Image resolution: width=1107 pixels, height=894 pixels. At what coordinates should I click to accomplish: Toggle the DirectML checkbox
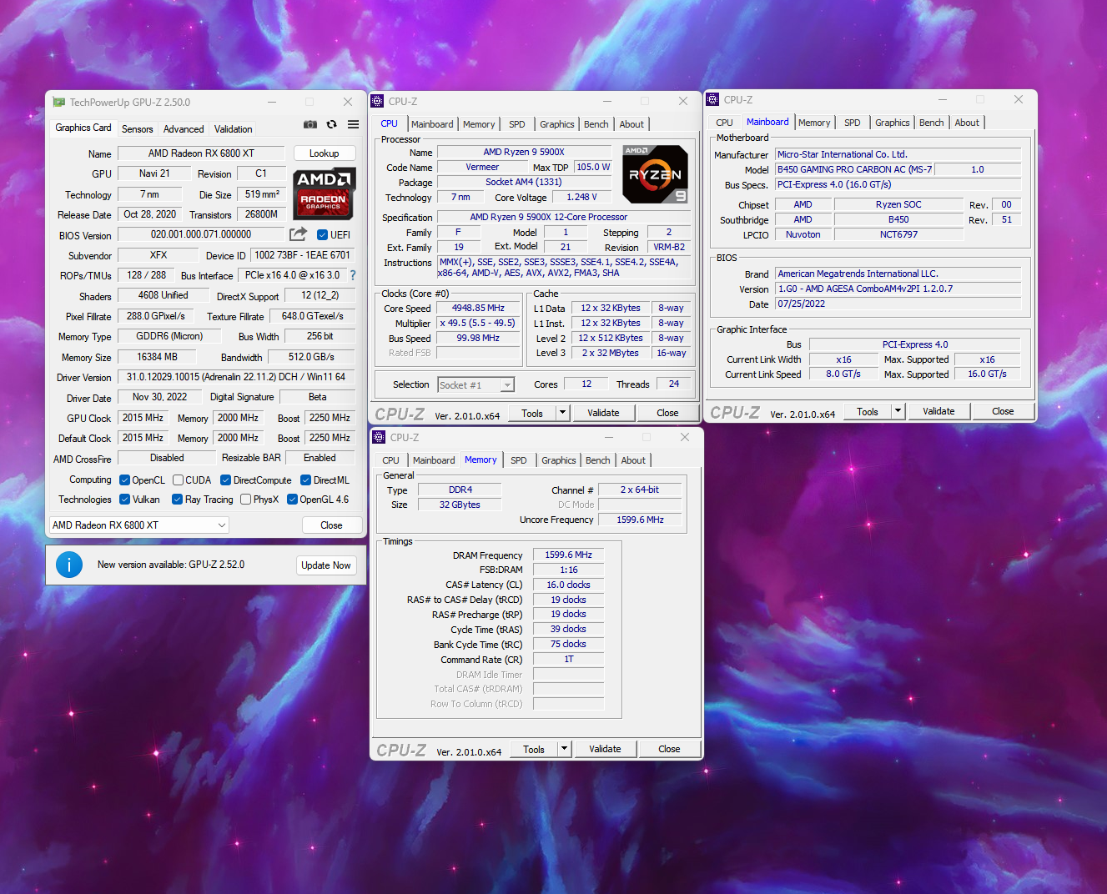pos(305,480)
